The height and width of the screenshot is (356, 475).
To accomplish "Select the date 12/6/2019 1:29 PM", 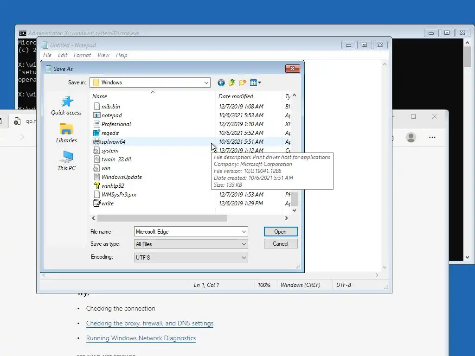I will [x=241, y=203].
